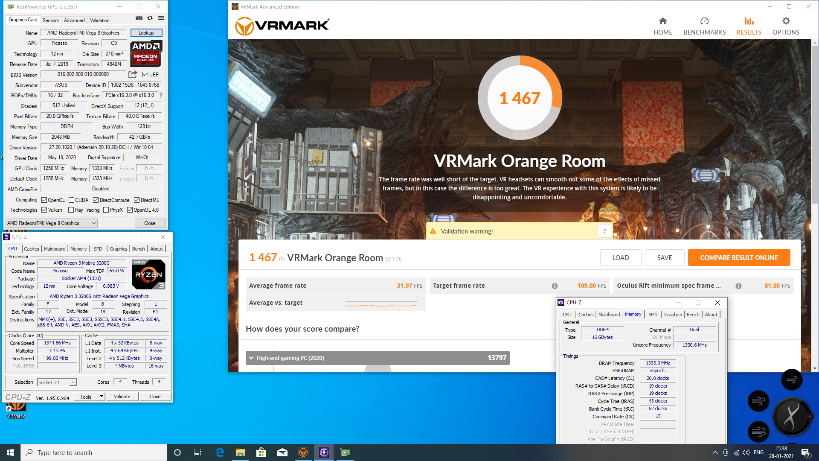Toggle the OpenCL checkbox
The width and height of the screenshot is (819, 461).
tap(44, 200)
